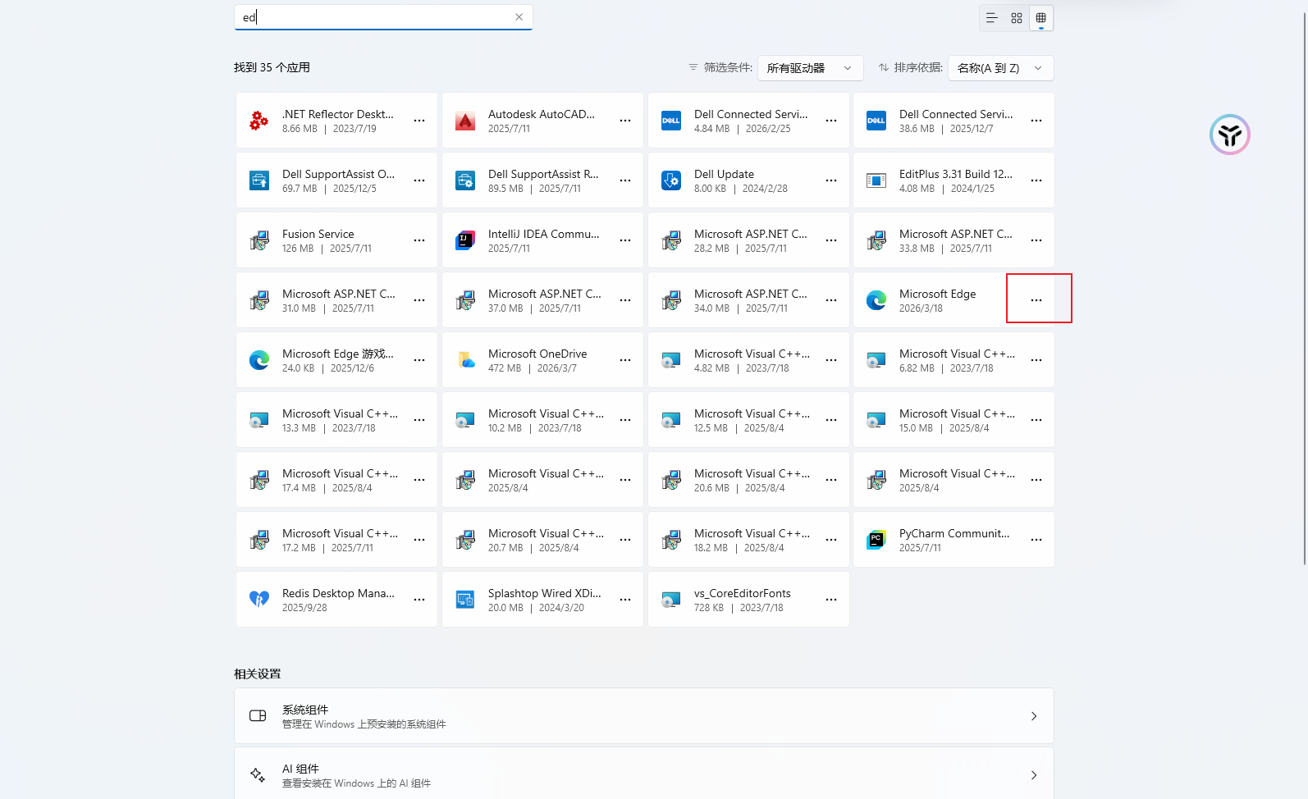
Task: Click the vs_CoreEditorFonts app icon
Action: pos(671,600)
